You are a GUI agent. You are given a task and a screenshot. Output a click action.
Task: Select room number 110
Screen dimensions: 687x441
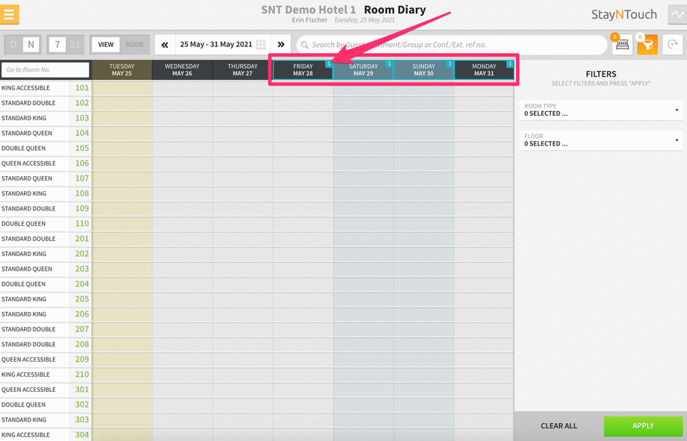click(82, 223)
